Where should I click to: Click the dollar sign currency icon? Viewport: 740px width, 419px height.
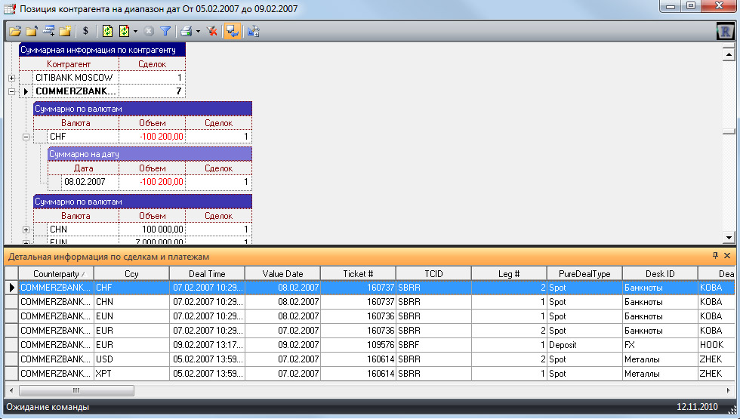coord(85,31)
